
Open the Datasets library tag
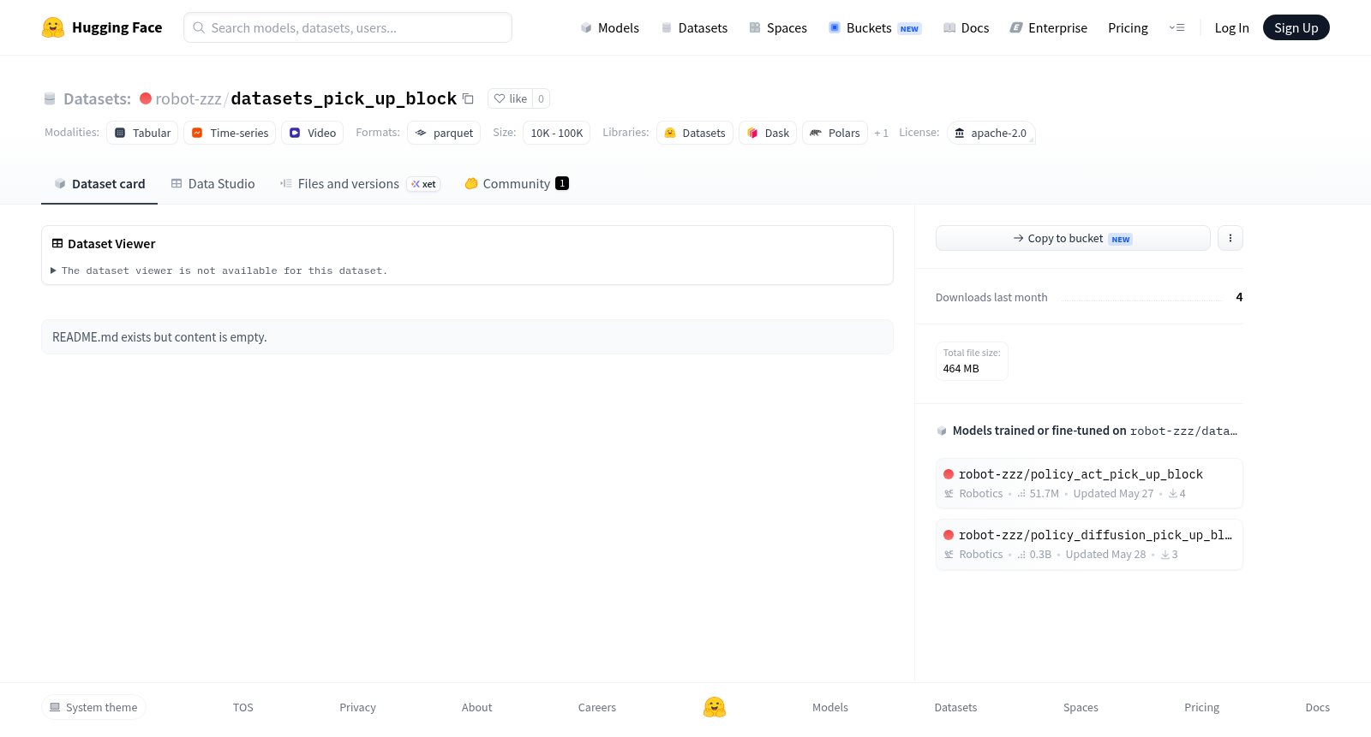(695, 133)
